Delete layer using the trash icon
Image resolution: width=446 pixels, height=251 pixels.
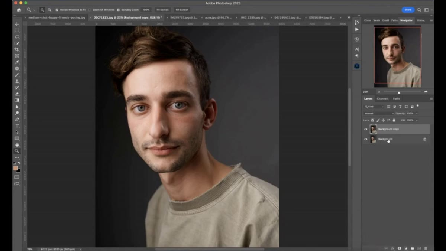pos(426,248)
